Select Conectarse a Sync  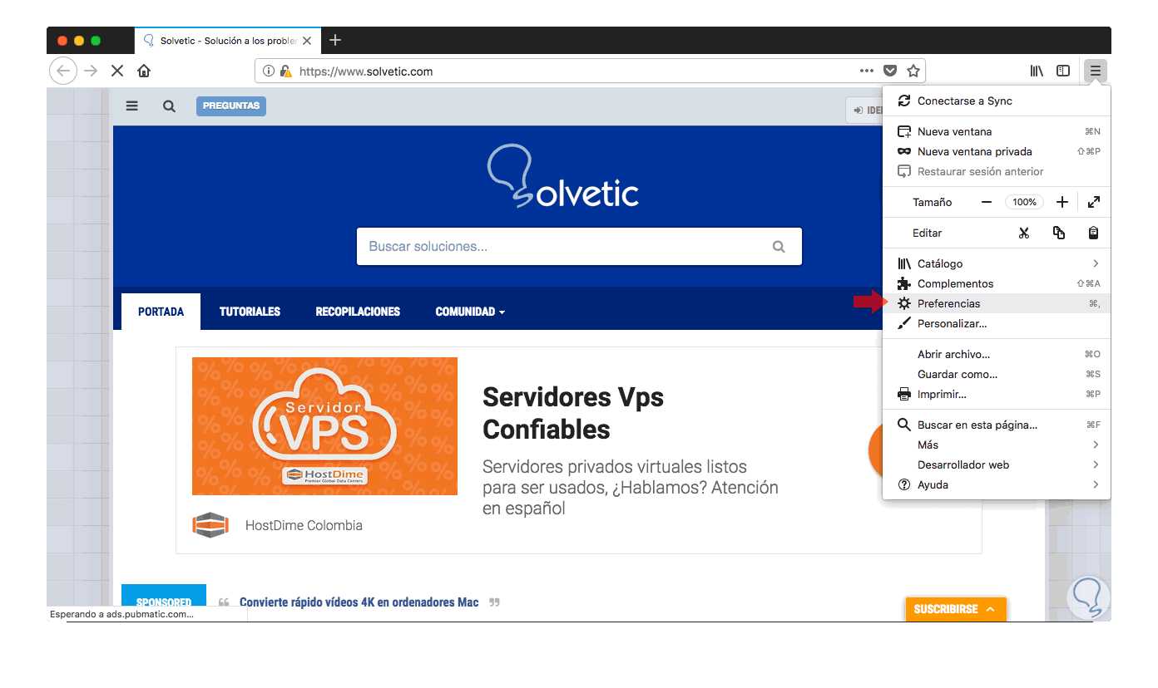(x=997, y=101)
